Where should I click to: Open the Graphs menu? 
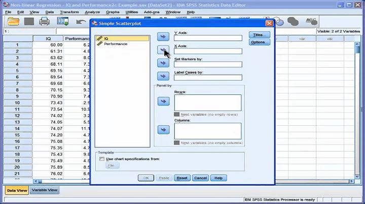[113, 12]
